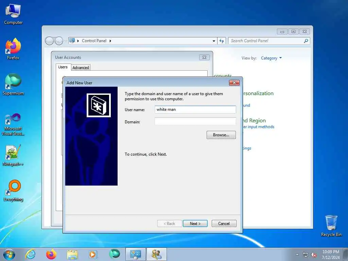Image resolution: width=348 pixels, height=261 pixels.
Task: Select the Recycle Bin icon
Action: pos(331,226)
